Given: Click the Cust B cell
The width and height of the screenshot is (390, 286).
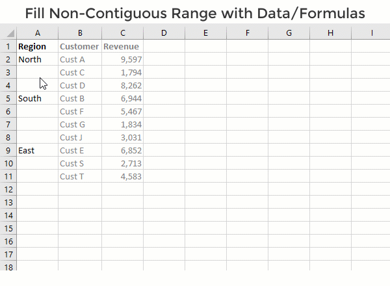Looking at the screenshot, I should coord(79,98).
